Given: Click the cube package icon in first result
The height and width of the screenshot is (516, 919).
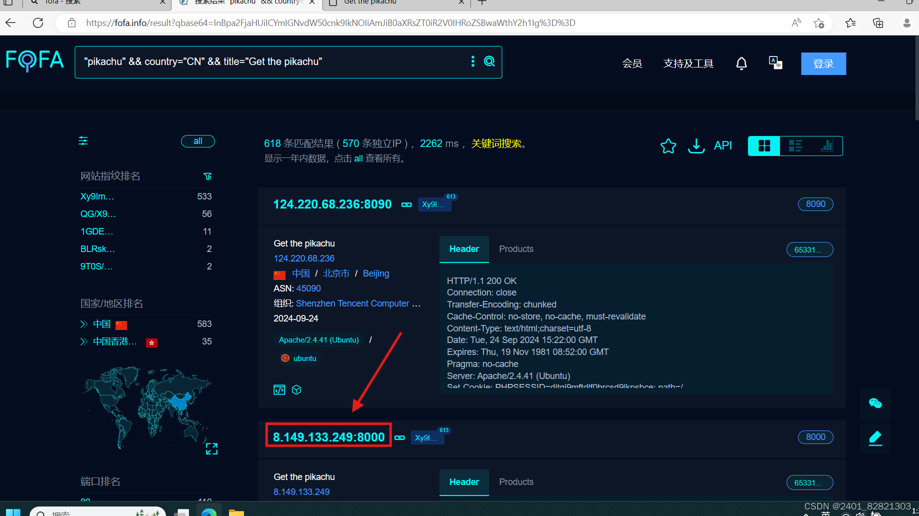Looking at the screenshot, I should point(296,390).
